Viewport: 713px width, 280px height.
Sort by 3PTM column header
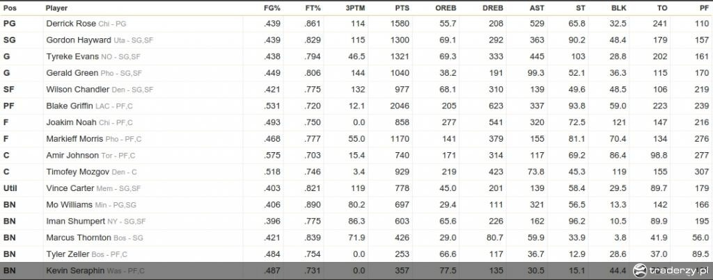click(x=355, y=8)
